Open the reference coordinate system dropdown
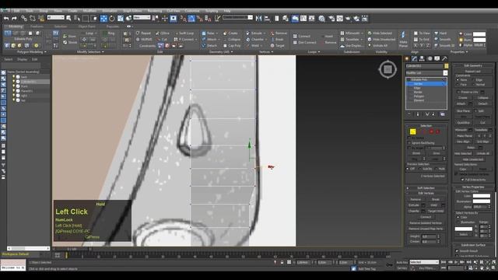Screen dimensions: 498x280 (142, 17)
